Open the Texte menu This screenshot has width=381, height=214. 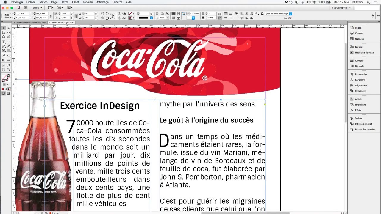(65, 2)
